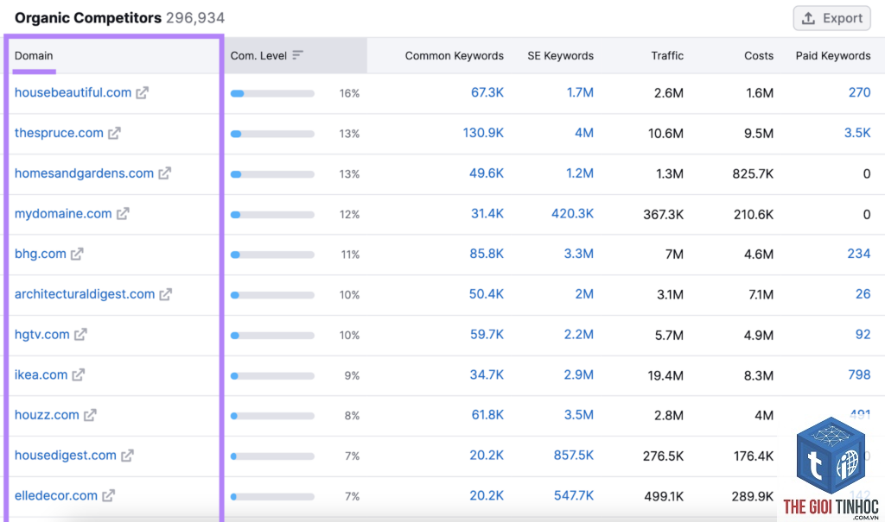This screenshot has width=885, height=522.
Task: Open 26 paid keywords for architecturaldigest.com
Action: tap(863, 294)
